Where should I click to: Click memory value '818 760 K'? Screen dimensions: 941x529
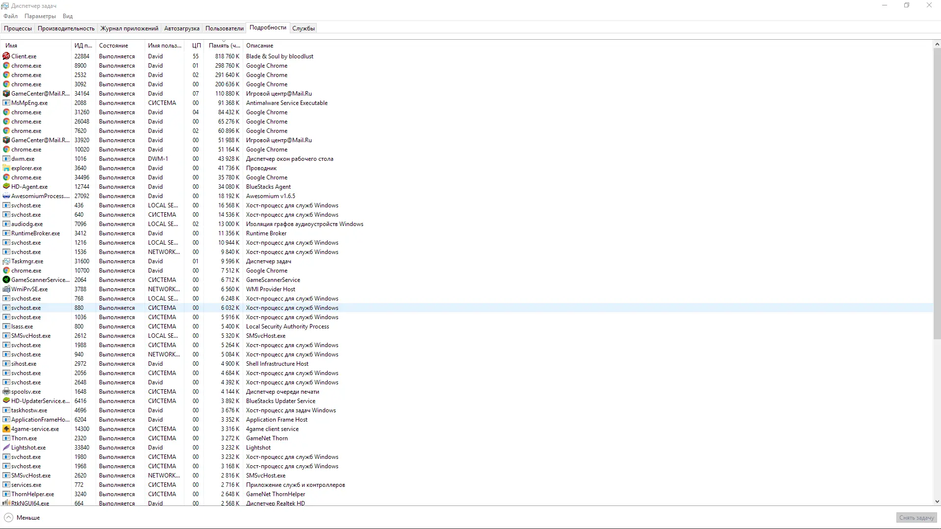pos(227,56)
